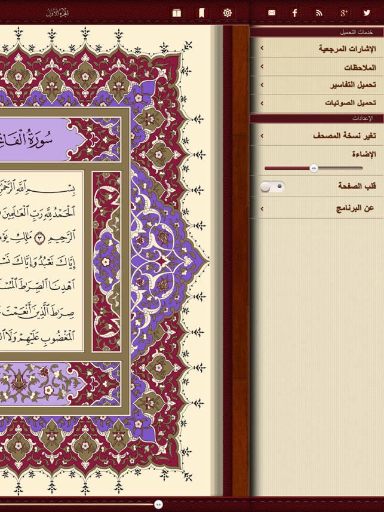Expand the تحميل الصوتيات chevron

(x=262, y=103)
